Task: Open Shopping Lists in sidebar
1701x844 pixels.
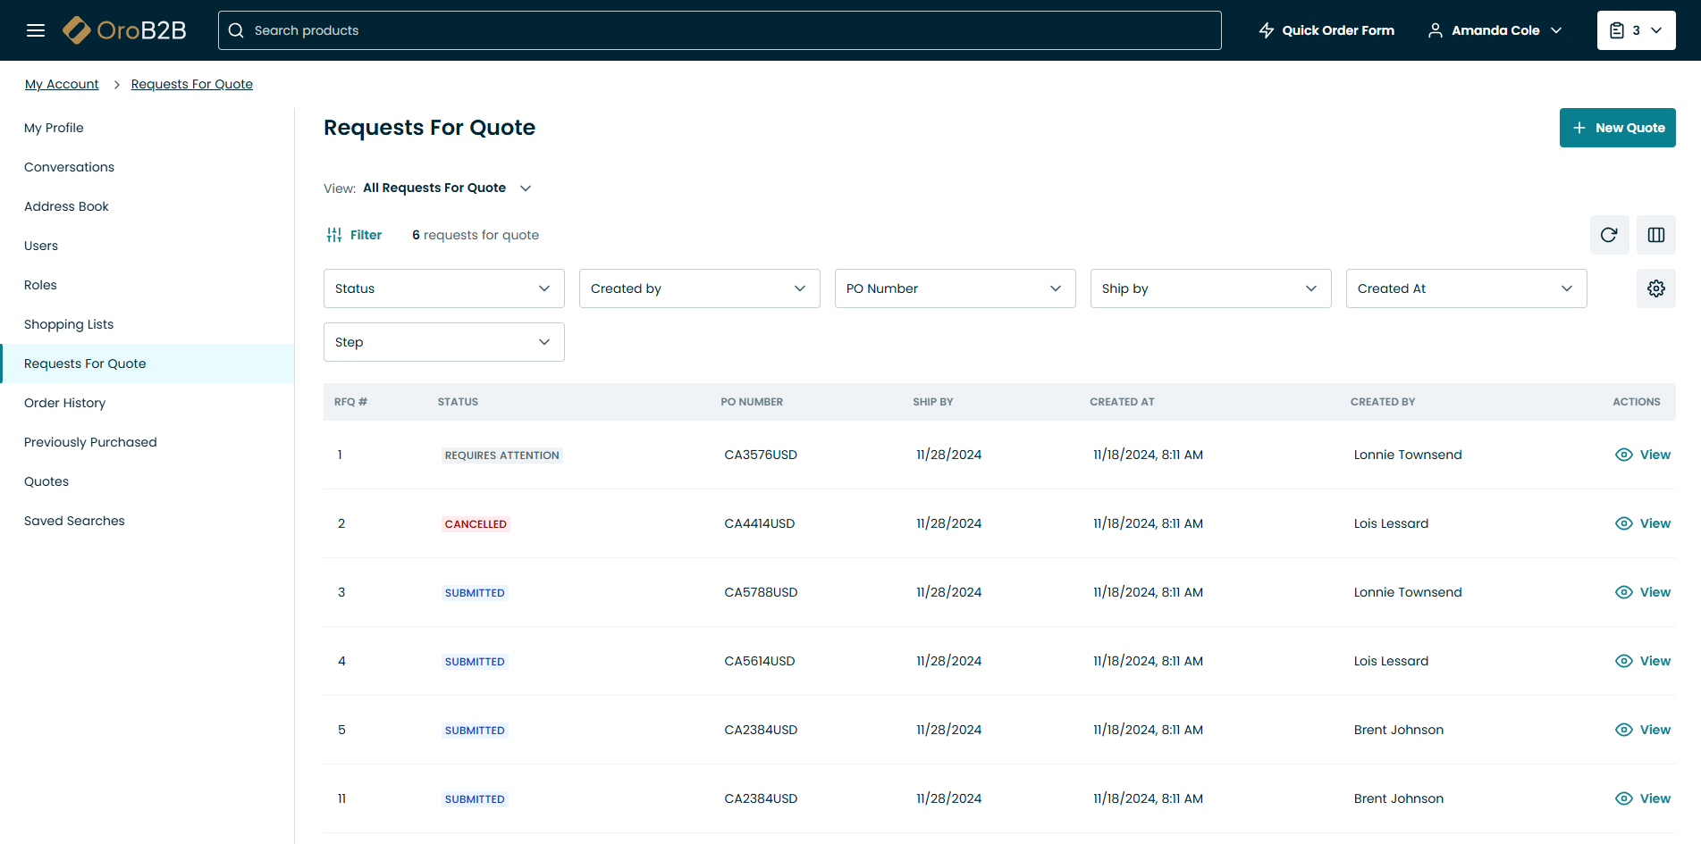Action: point(69,324)
